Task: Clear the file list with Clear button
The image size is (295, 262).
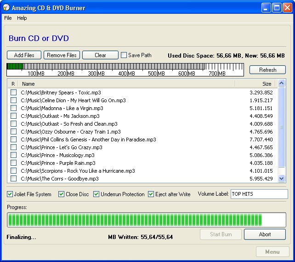Action: pos(100,55)
